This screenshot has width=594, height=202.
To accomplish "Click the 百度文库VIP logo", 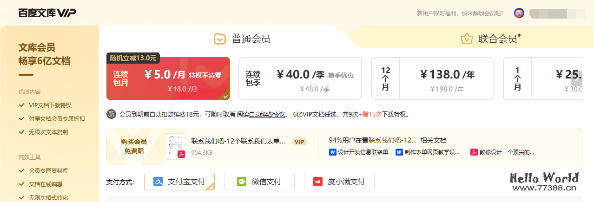I will click(47, 13).
